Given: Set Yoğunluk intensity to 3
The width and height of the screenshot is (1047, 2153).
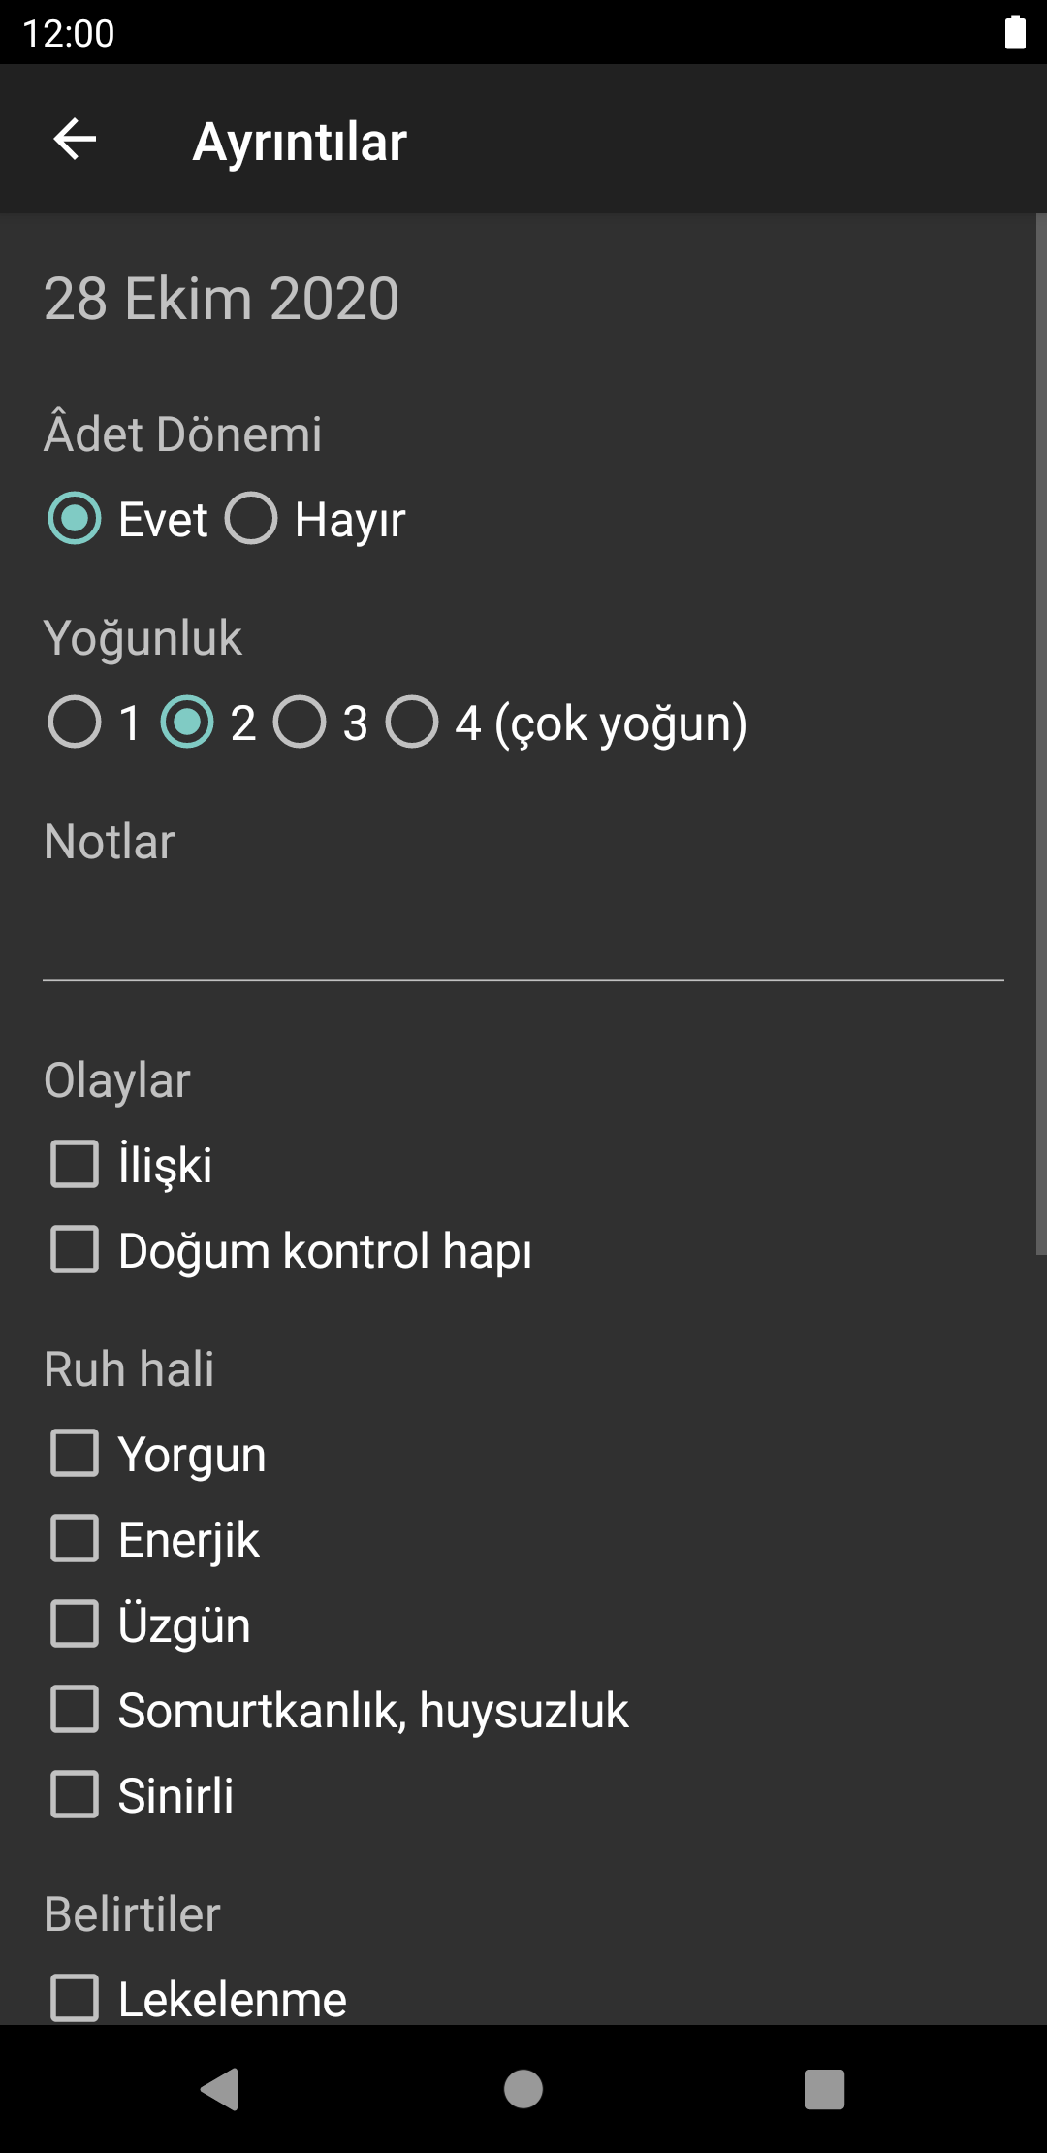Looking at the screenshot, I should (x=300, y=723).
